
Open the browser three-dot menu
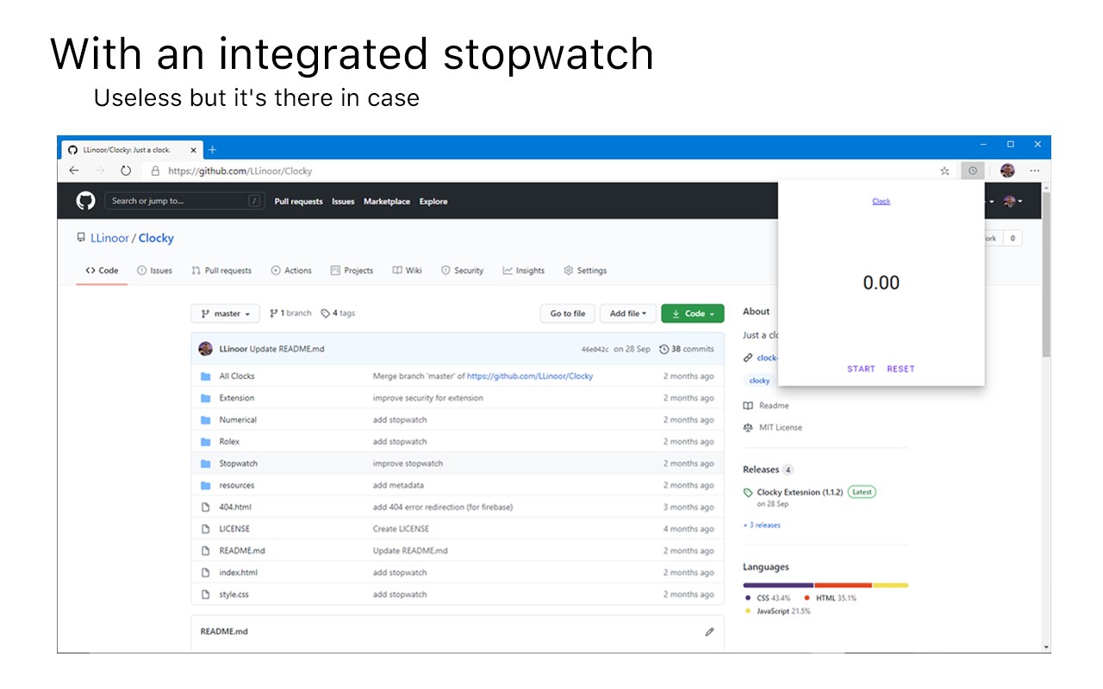[1035, 171]
